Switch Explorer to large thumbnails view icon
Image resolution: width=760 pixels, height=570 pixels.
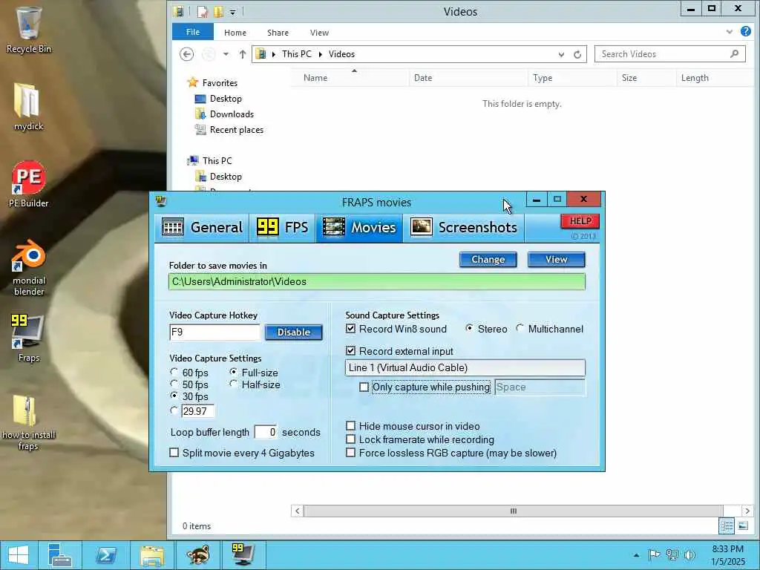point(742,526)
